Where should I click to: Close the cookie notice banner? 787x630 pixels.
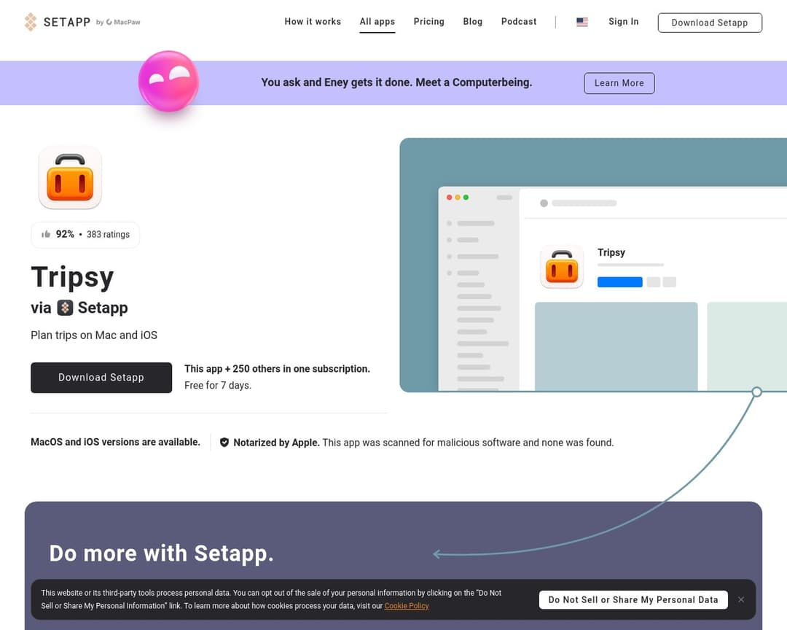click(741, 599)
